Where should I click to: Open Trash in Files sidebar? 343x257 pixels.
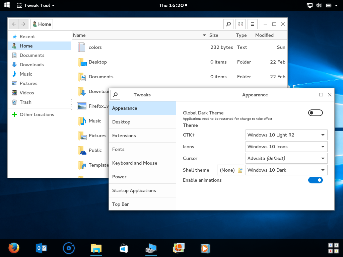click(40, 102)
